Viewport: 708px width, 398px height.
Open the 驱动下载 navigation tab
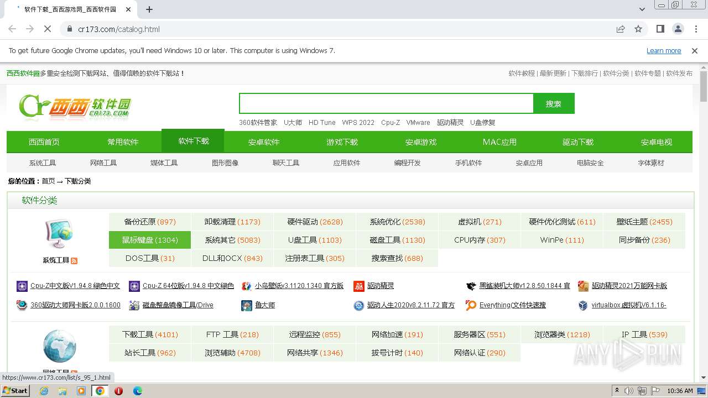tap(578, 142)
